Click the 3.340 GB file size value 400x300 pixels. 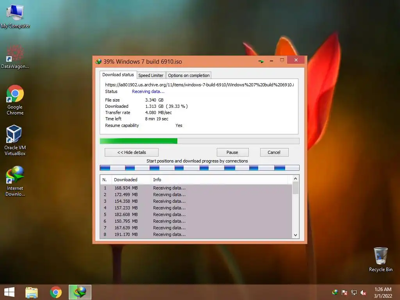pos(154,100)
